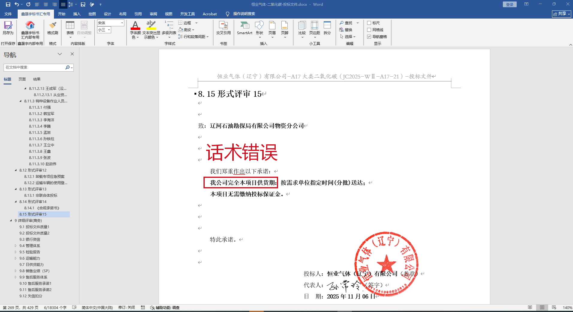Image resolution: width=573 pixels, height=312 pixels.
Task: Open the 宋体 font name dropdown
Action: [122, 23]
